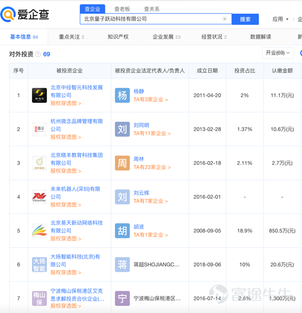This screenshot has width=302, height=313.
Task: Open the 梅山保 logo tile
Action: pyautogui.click(x=40, y=299)
